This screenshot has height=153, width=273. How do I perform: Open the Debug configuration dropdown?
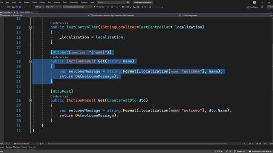pyautogui.click(x=40, y=7)
